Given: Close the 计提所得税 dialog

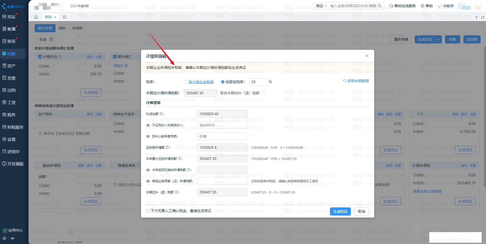Looking at the screenshot, I should 367,56.
